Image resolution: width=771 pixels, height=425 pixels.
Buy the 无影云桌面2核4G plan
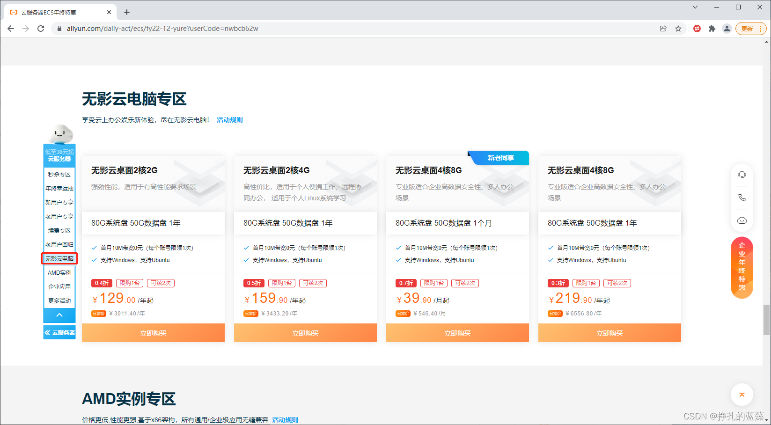(305, 333)
